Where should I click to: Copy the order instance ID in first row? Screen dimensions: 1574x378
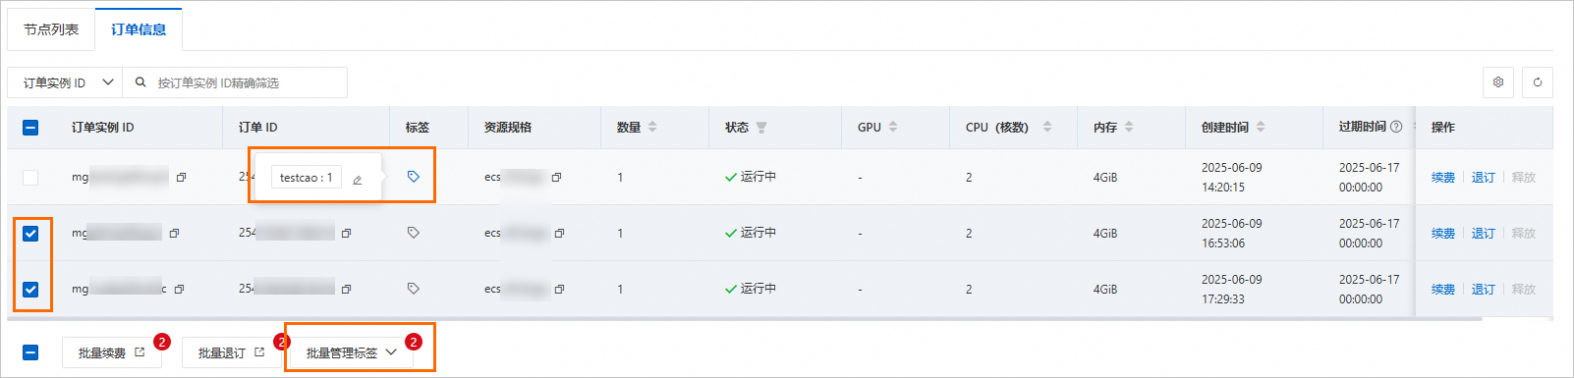181,178
